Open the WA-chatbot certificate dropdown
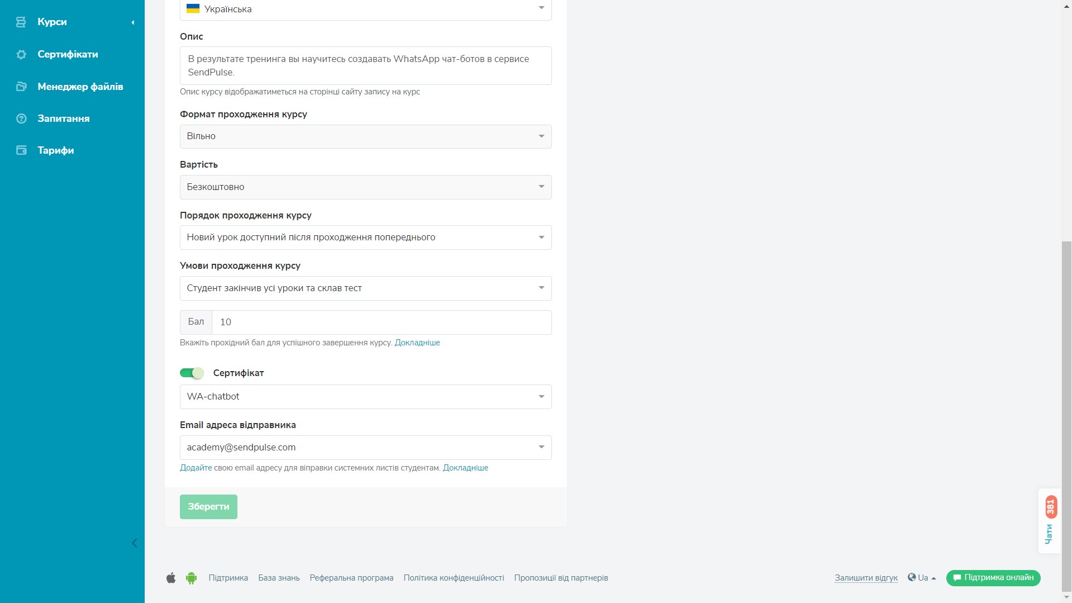This screenshot has width=1072, height=603. click(x=365, y=397)
